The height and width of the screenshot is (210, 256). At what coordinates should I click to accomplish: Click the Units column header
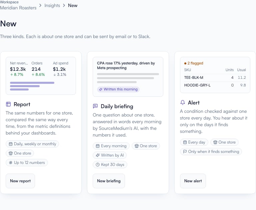(230, 70)
